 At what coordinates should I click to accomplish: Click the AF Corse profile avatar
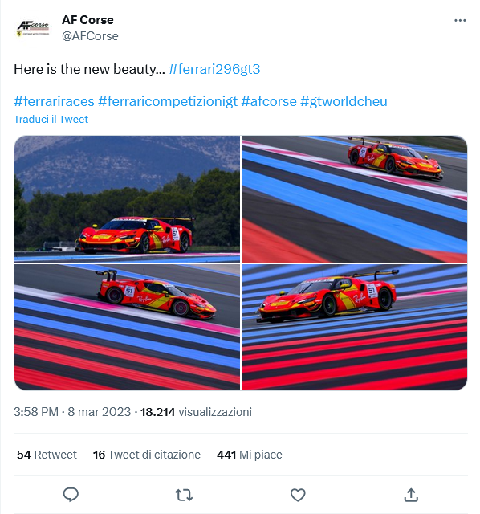(33, 29)
